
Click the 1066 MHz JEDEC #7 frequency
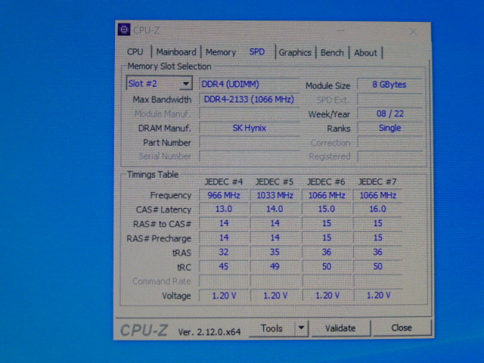378,195
